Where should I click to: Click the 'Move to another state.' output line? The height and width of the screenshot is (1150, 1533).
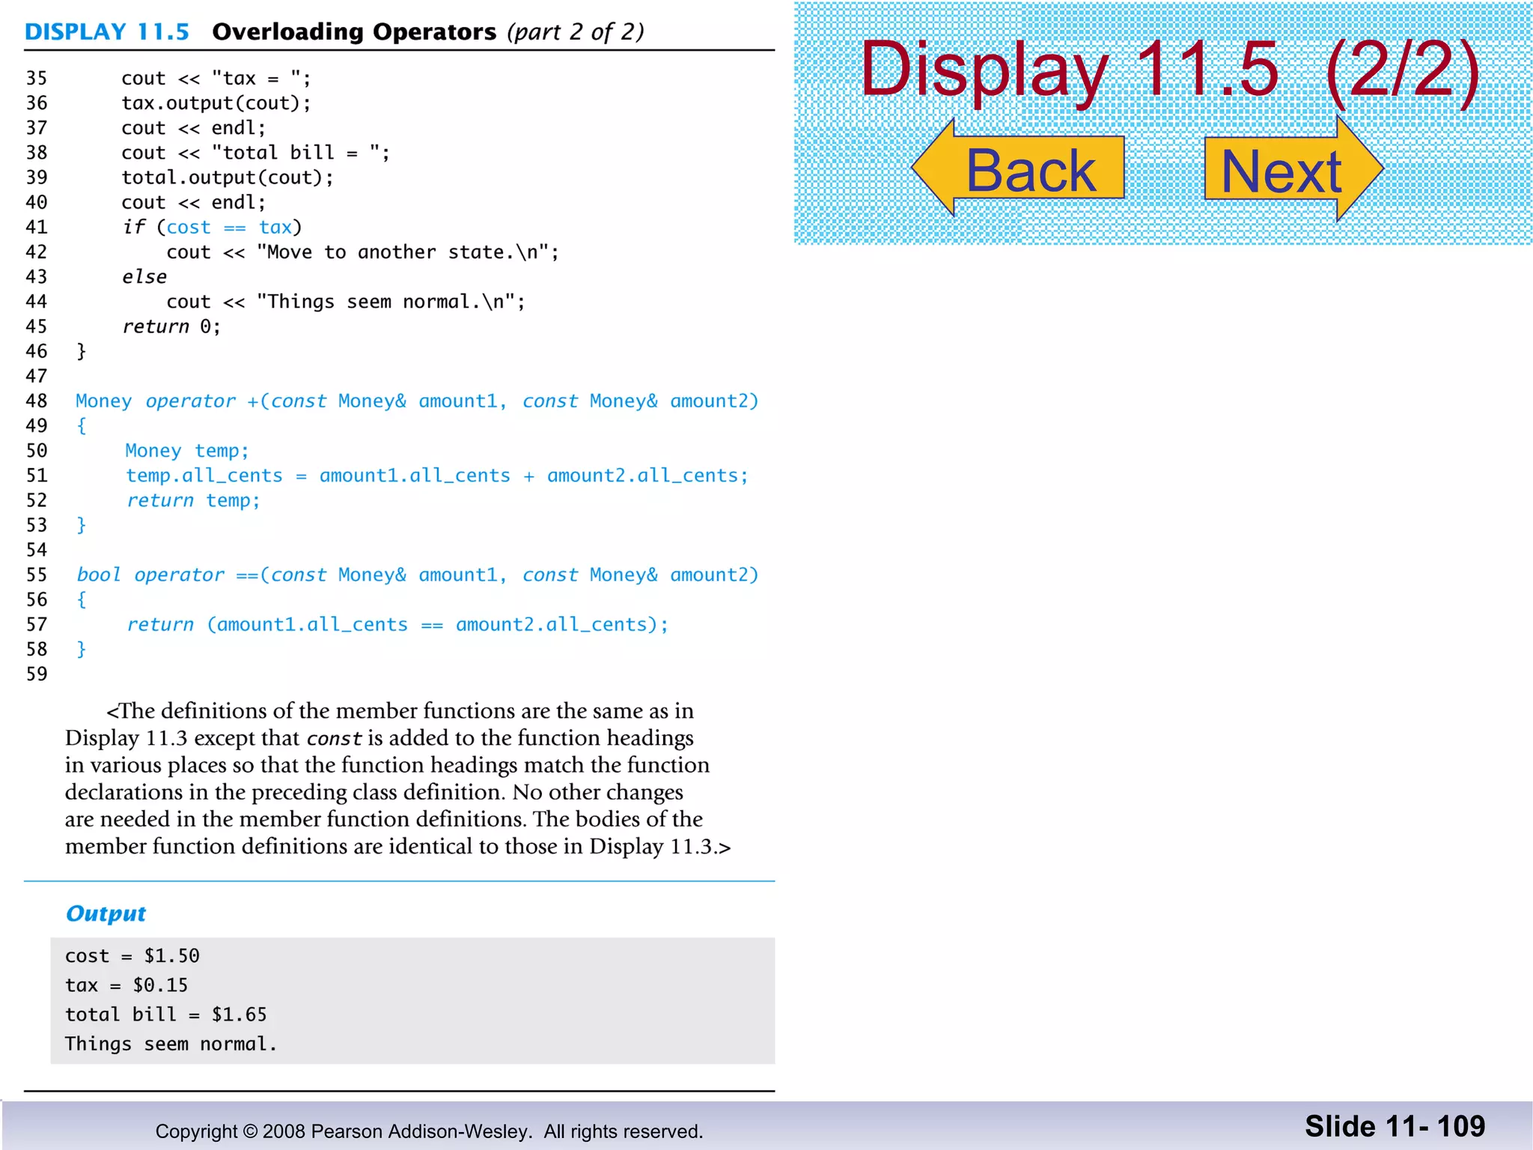[x=362, y=252]
